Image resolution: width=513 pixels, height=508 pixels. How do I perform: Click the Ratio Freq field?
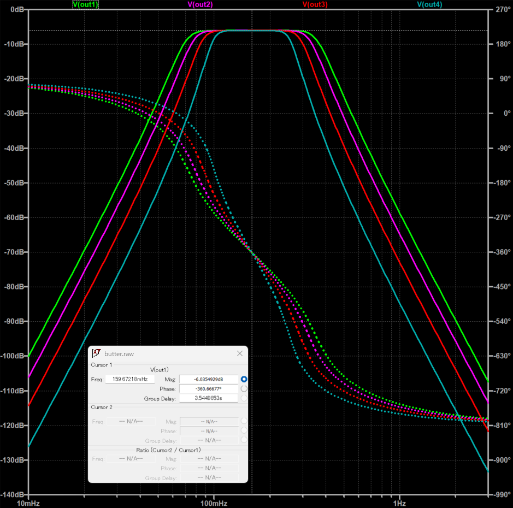tap(131, 459)
